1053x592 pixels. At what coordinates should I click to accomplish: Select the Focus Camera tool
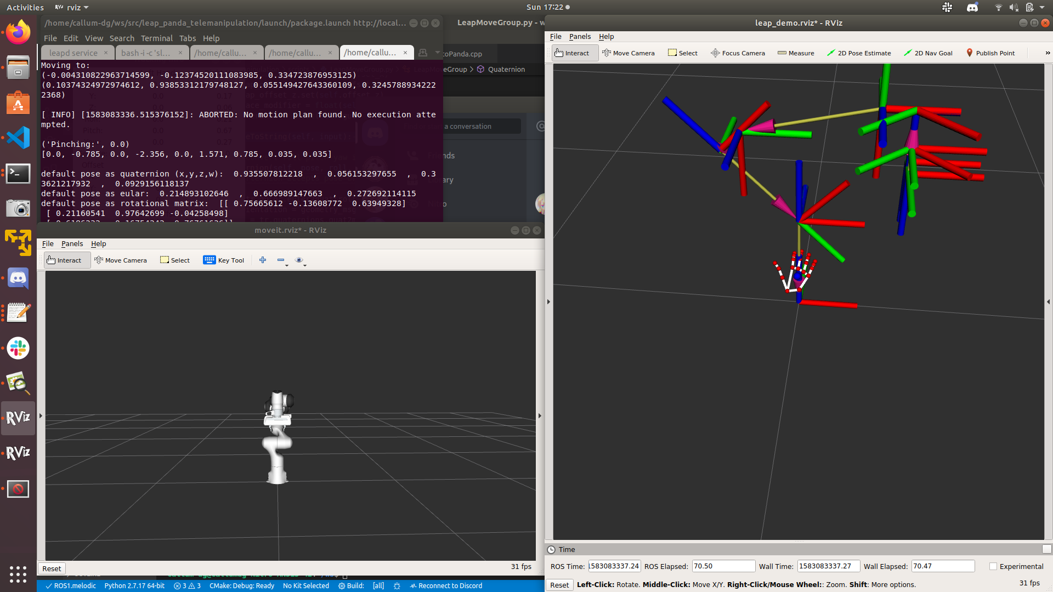tap(738, 53)
